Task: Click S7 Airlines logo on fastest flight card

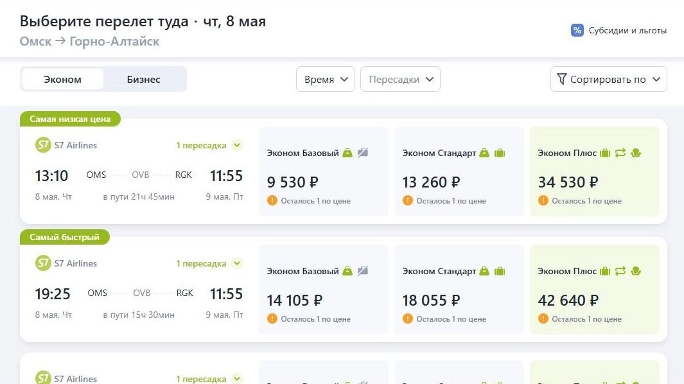Action: coord(43,263)
